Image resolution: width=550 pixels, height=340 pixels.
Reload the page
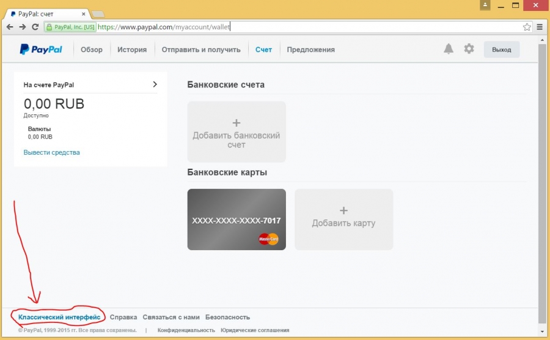pos(35,27)
